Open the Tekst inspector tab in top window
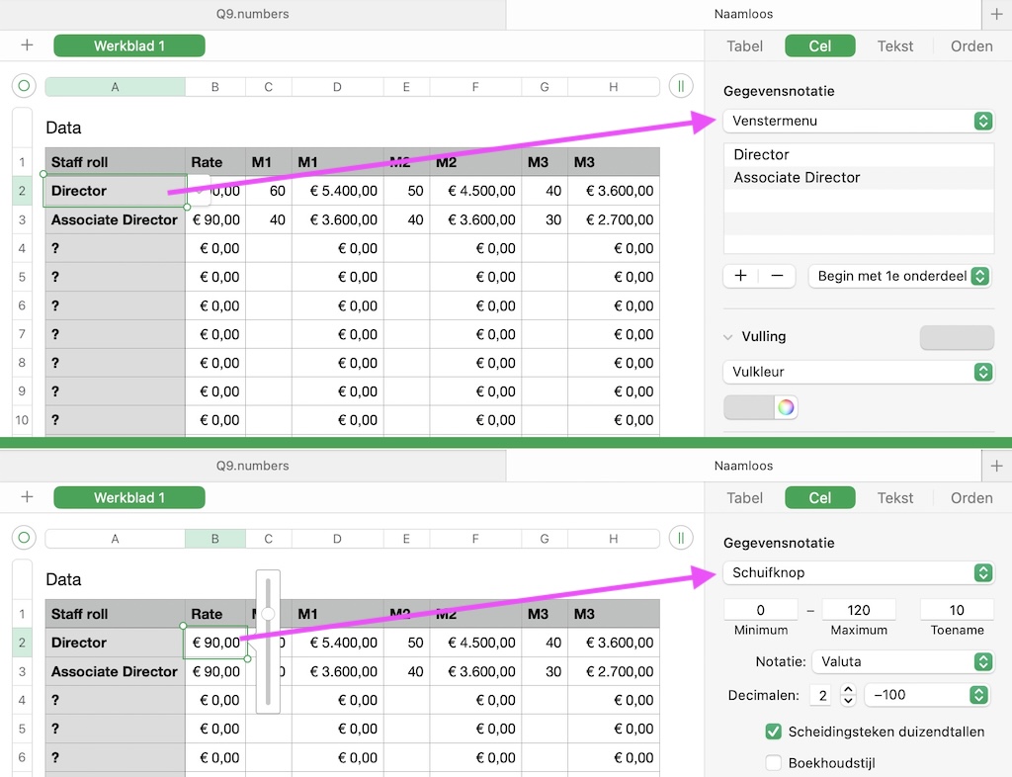The width and height of the screenshot is (1012, 777). [894, 45]
